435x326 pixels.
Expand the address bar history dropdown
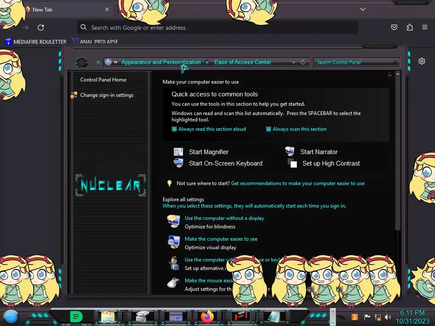click(294, 62)
